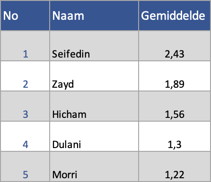Viewport: 211px width, 182px height.
Task: Select the average value 1,56
Action: (x=175, y=114)
